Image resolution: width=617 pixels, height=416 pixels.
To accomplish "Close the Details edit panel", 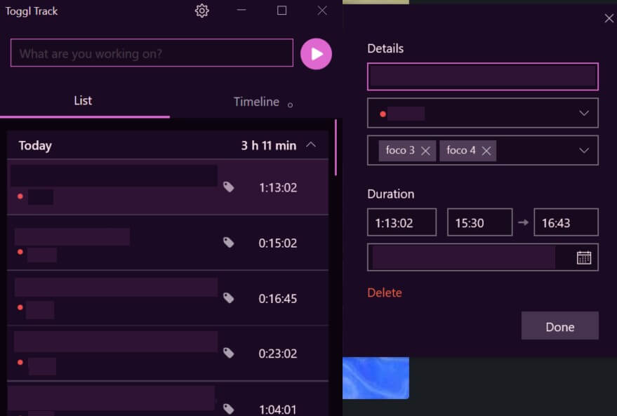I will tap(609, 18).
